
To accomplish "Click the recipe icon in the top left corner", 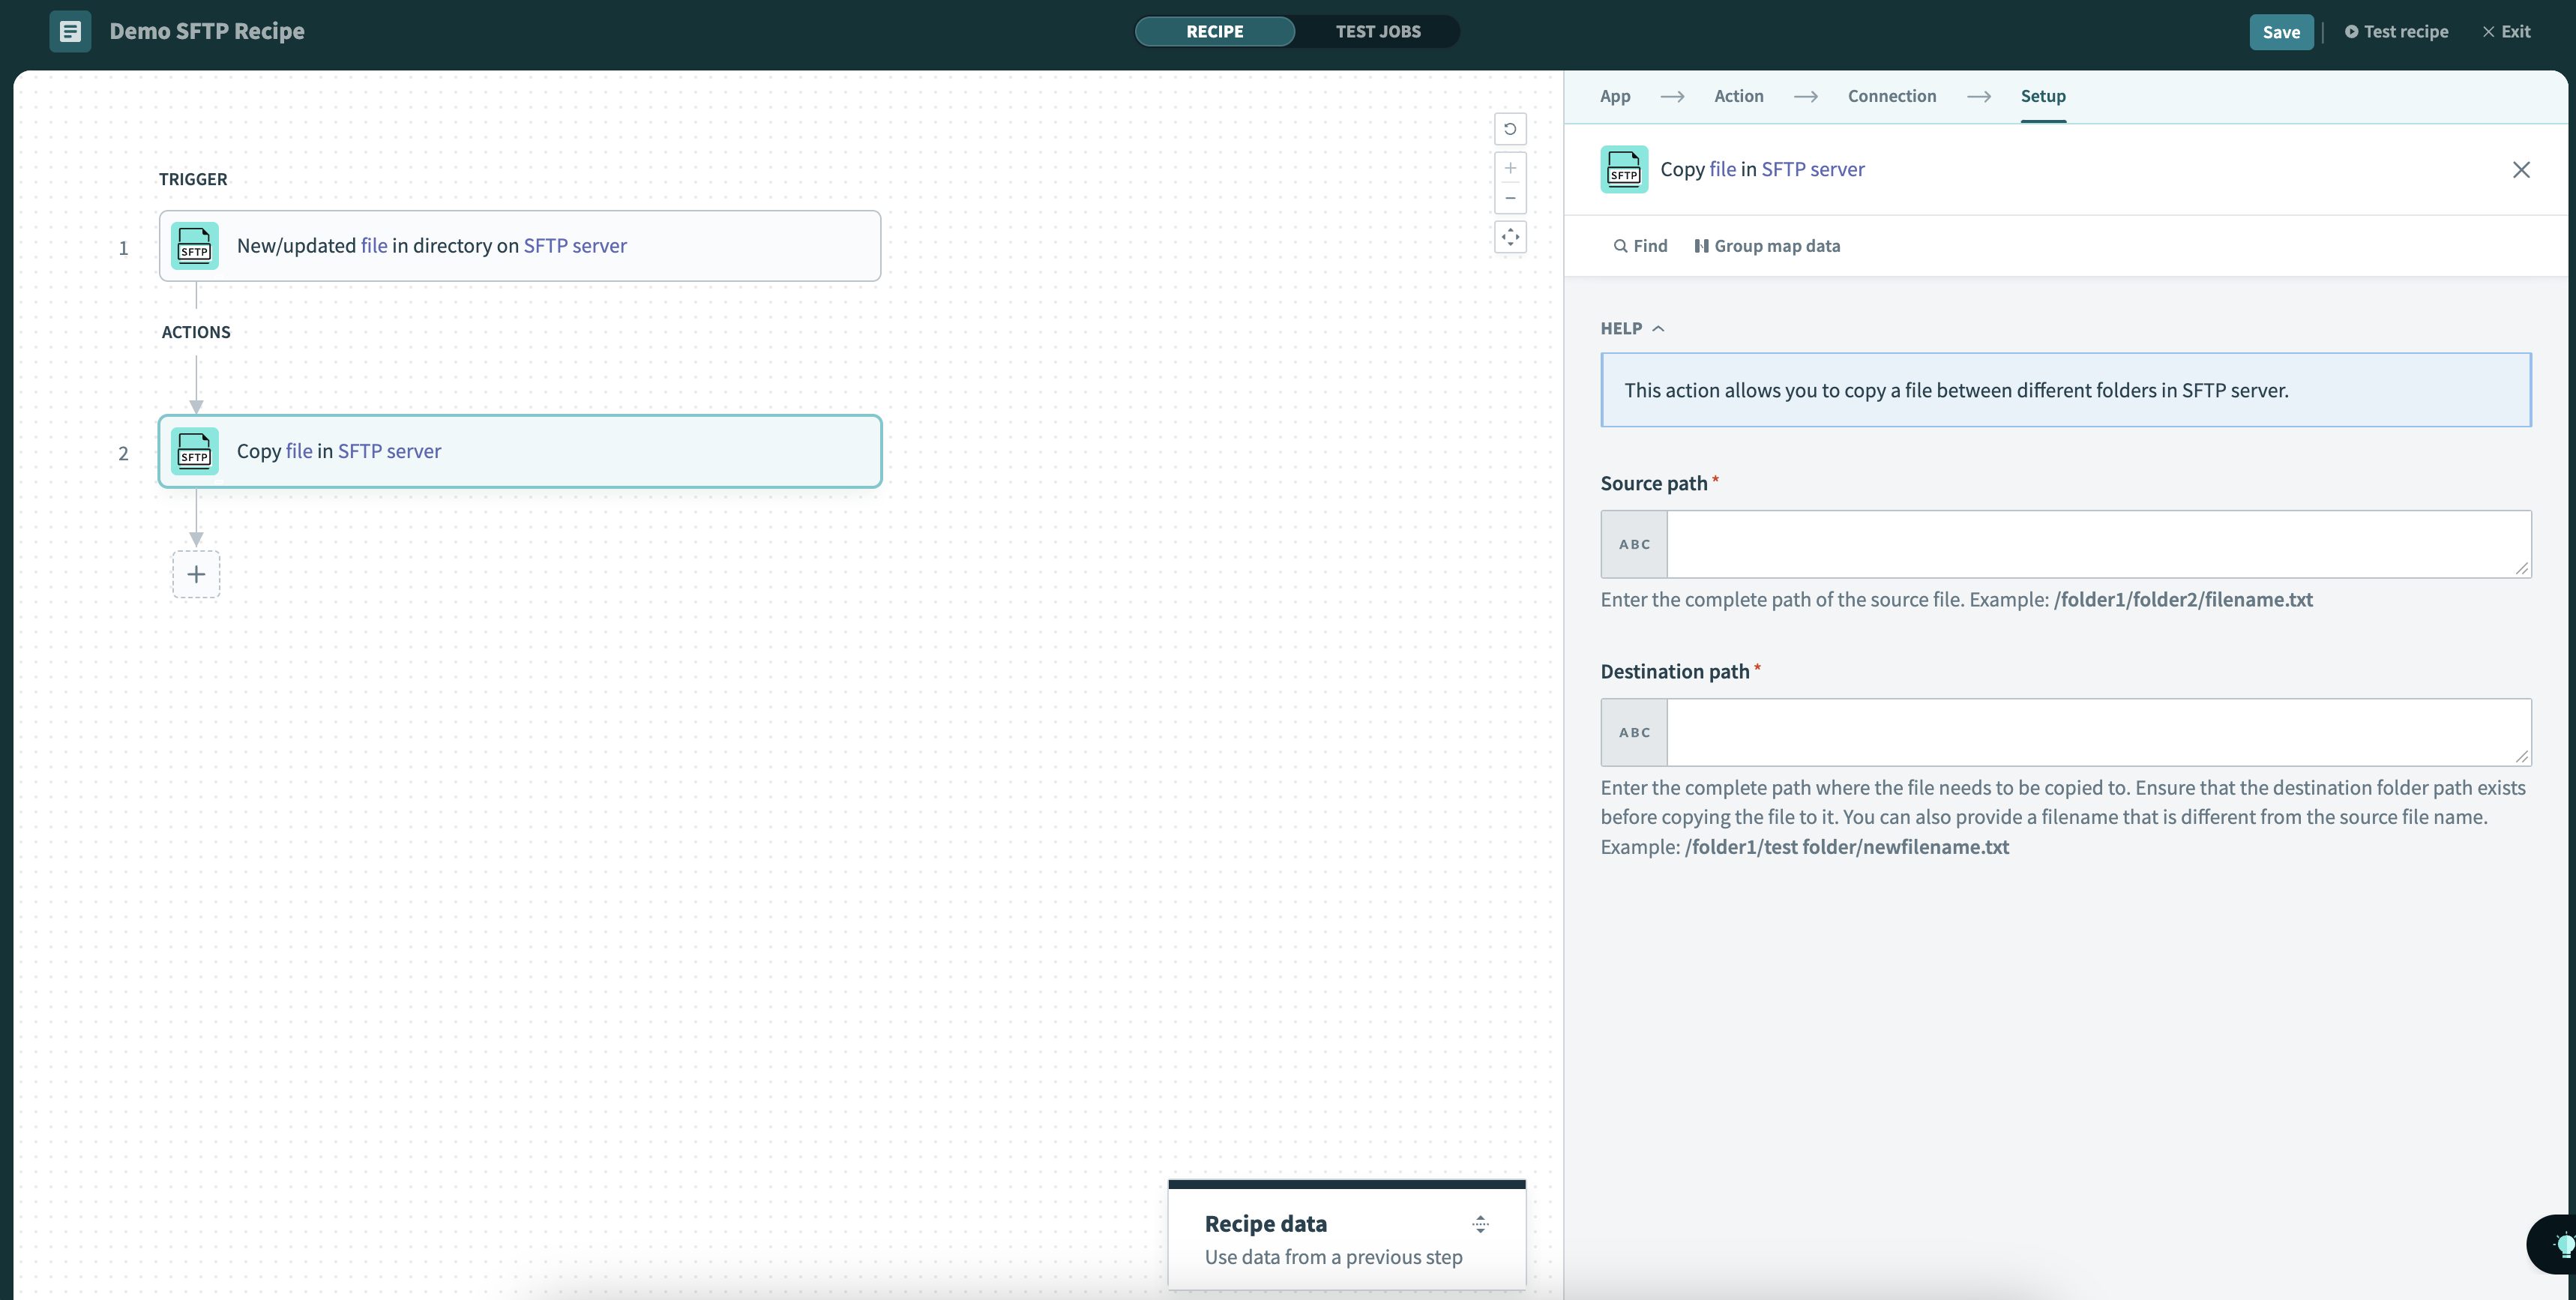I will pyautogui.click(x=70, y=31).
